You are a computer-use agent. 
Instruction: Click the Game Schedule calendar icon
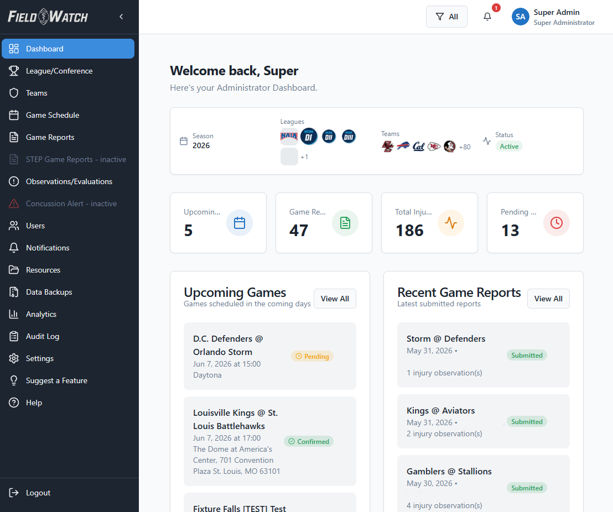point(14,115)
